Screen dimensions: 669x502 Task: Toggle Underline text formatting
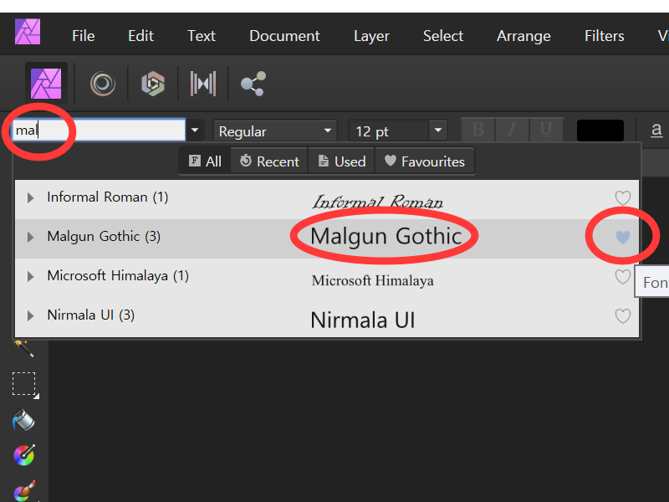(x=546, y=130)
